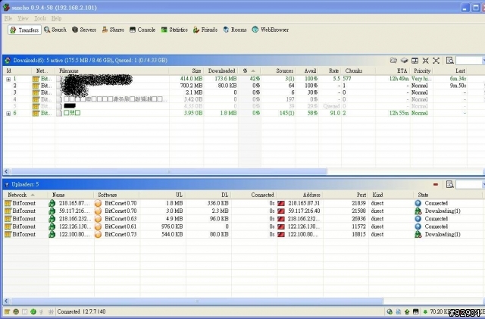Open the Tools menu

coord(40,19)
